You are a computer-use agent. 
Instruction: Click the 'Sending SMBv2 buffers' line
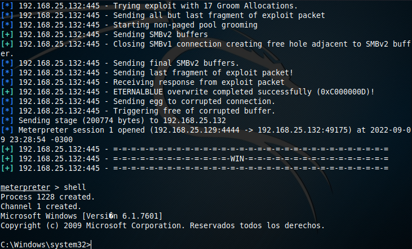coord(104,34)
